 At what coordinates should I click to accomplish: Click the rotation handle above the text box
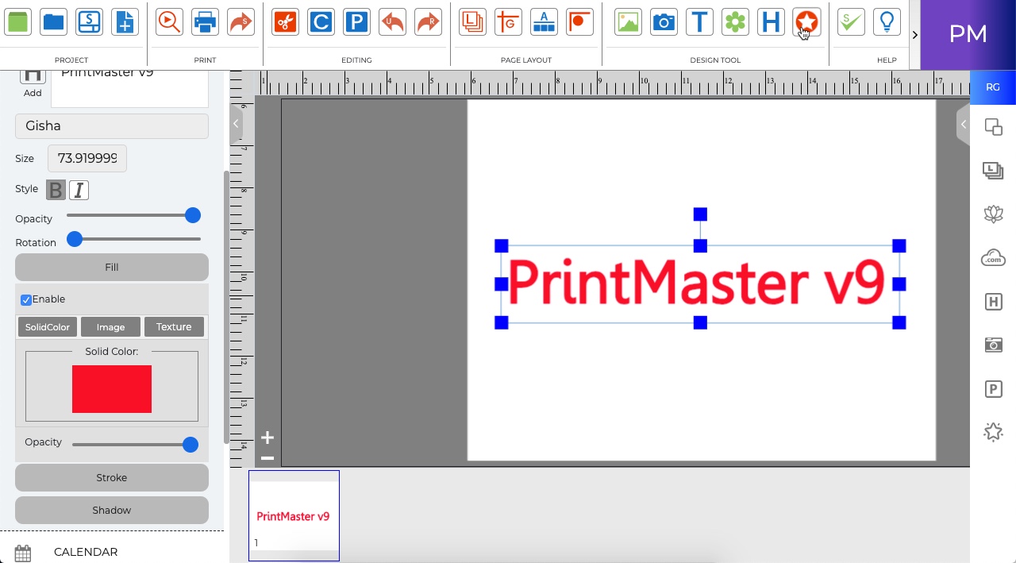(x=700, y=214)
